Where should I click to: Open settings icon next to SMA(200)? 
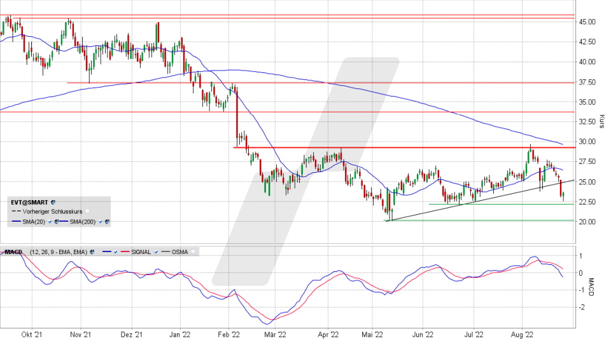tap(107, 222)
